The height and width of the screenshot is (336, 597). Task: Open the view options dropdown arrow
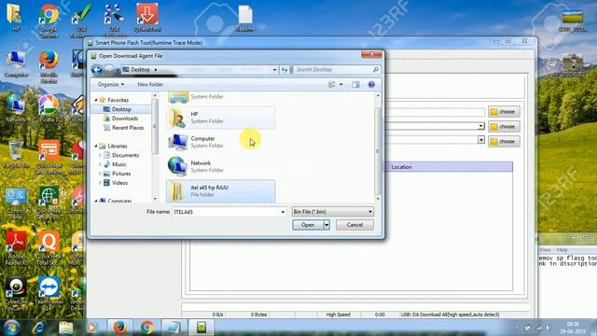[340, 85]
